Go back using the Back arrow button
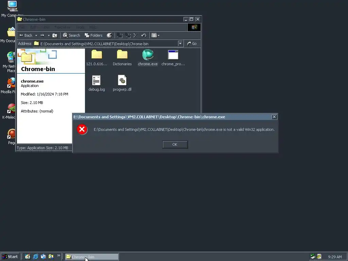This screenshot has width=348, height=261. (x=26, y=35)
